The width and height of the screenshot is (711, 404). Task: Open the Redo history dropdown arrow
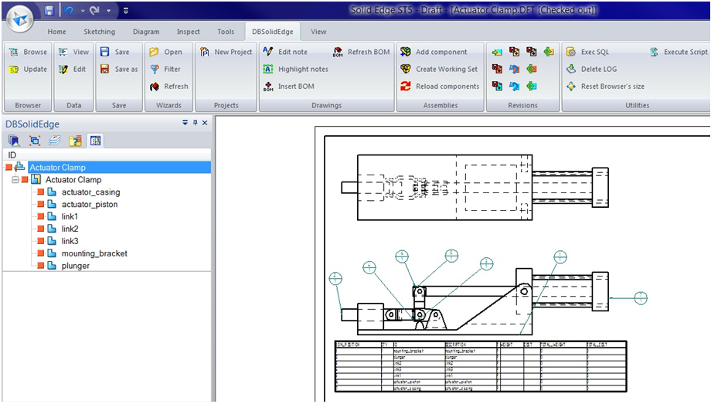pos(109,11)
